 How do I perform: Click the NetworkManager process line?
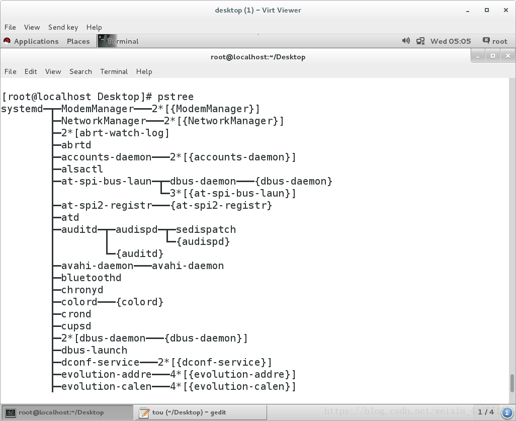173,121
